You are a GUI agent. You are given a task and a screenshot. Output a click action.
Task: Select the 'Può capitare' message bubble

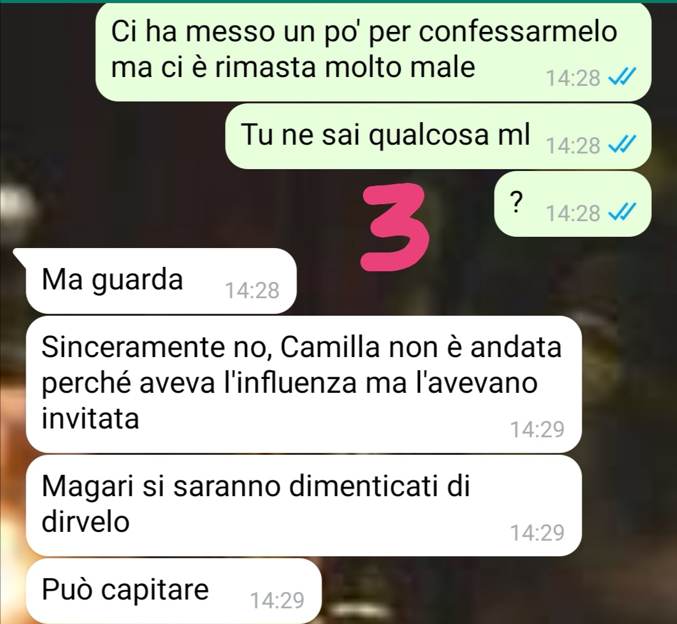click(174, 591)
